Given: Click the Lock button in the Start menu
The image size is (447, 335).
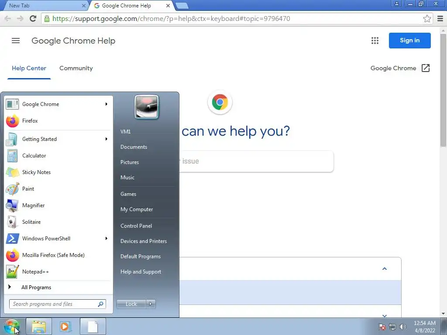Looking at the screenshot, I should [131, 304].
